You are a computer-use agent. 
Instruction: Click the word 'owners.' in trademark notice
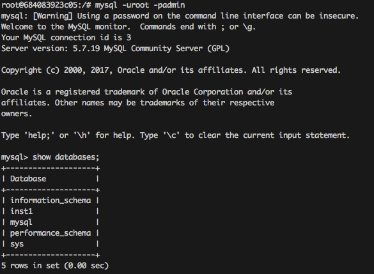coord(17,114)
